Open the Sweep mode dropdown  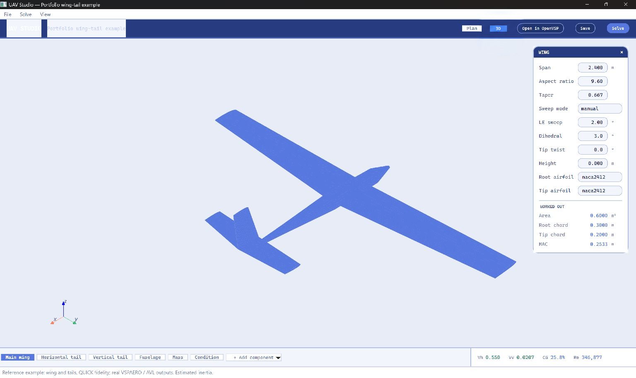[x=600, y=109]
